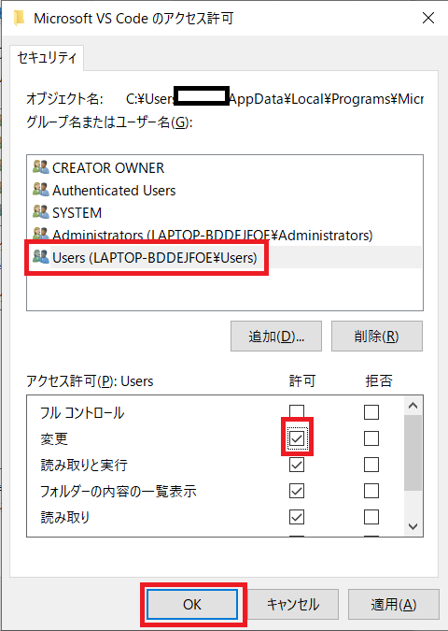Check 拒否 checkbox for 変更

tap(371, 438)
